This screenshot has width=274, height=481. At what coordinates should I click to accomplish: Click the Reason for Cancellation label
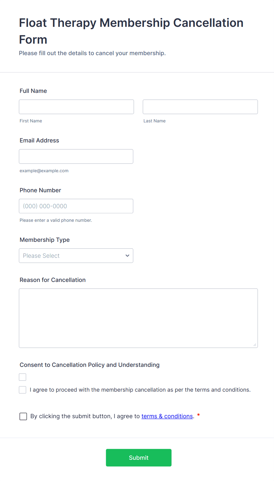click(53, 280)
